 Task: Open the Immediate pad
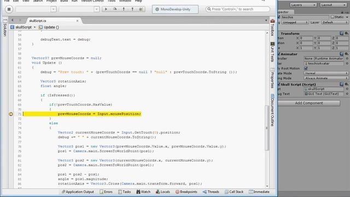tap(259, 192)
